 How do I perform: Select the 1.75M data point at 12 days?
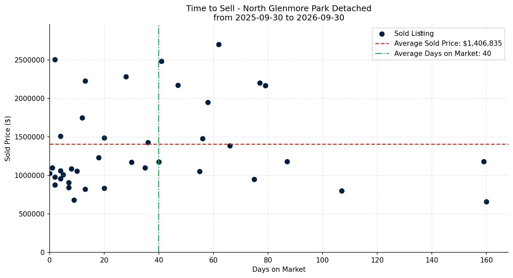tap(82, 118)
